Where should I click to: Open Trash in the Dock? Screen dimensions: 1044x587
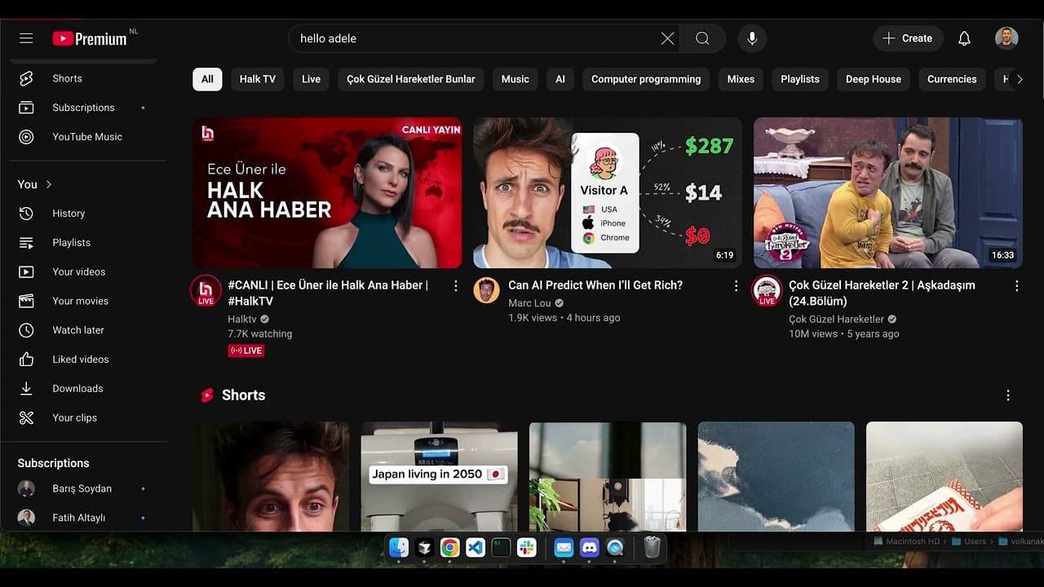tap(652, 547)
